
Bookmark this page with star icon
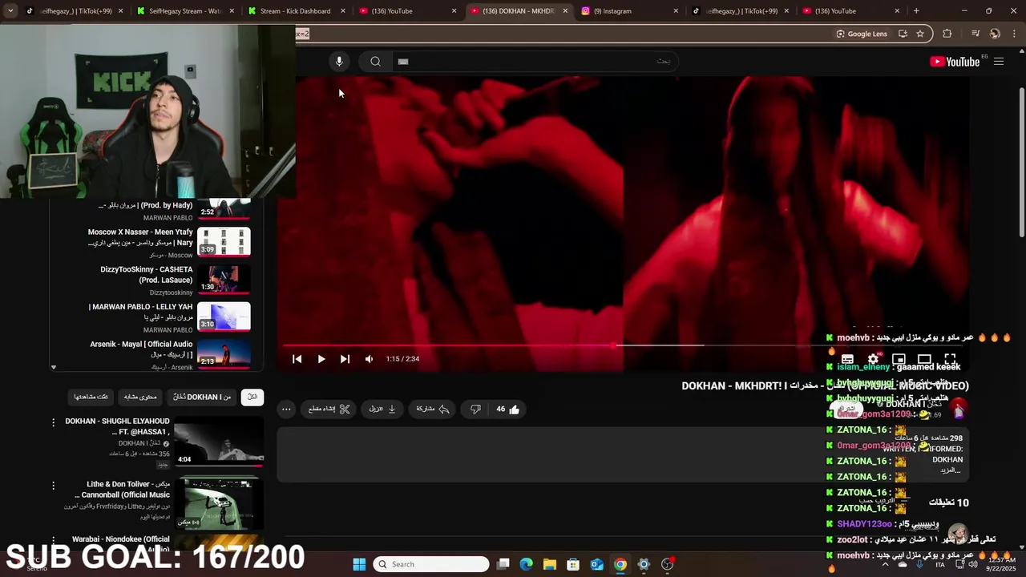920,34
